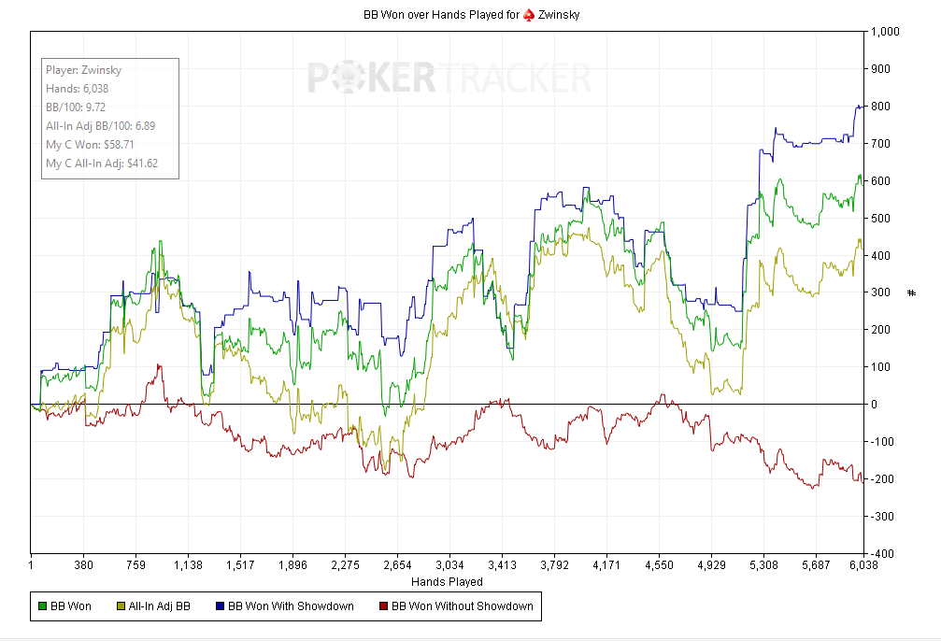Click the y-axis label 600
This screenshot has width=941, height=641.
[880, 180]
